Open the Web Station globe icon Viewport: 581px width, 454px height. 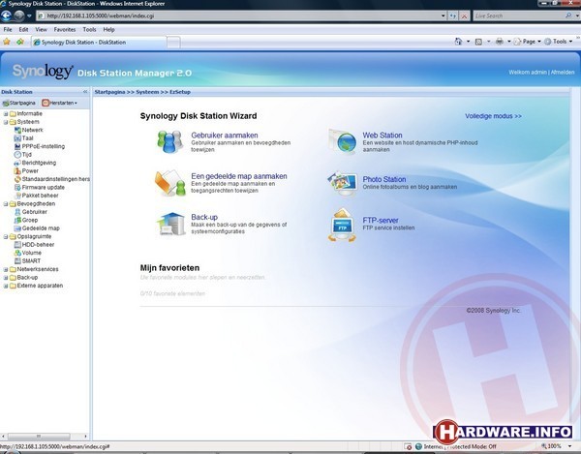pos(343,142)
